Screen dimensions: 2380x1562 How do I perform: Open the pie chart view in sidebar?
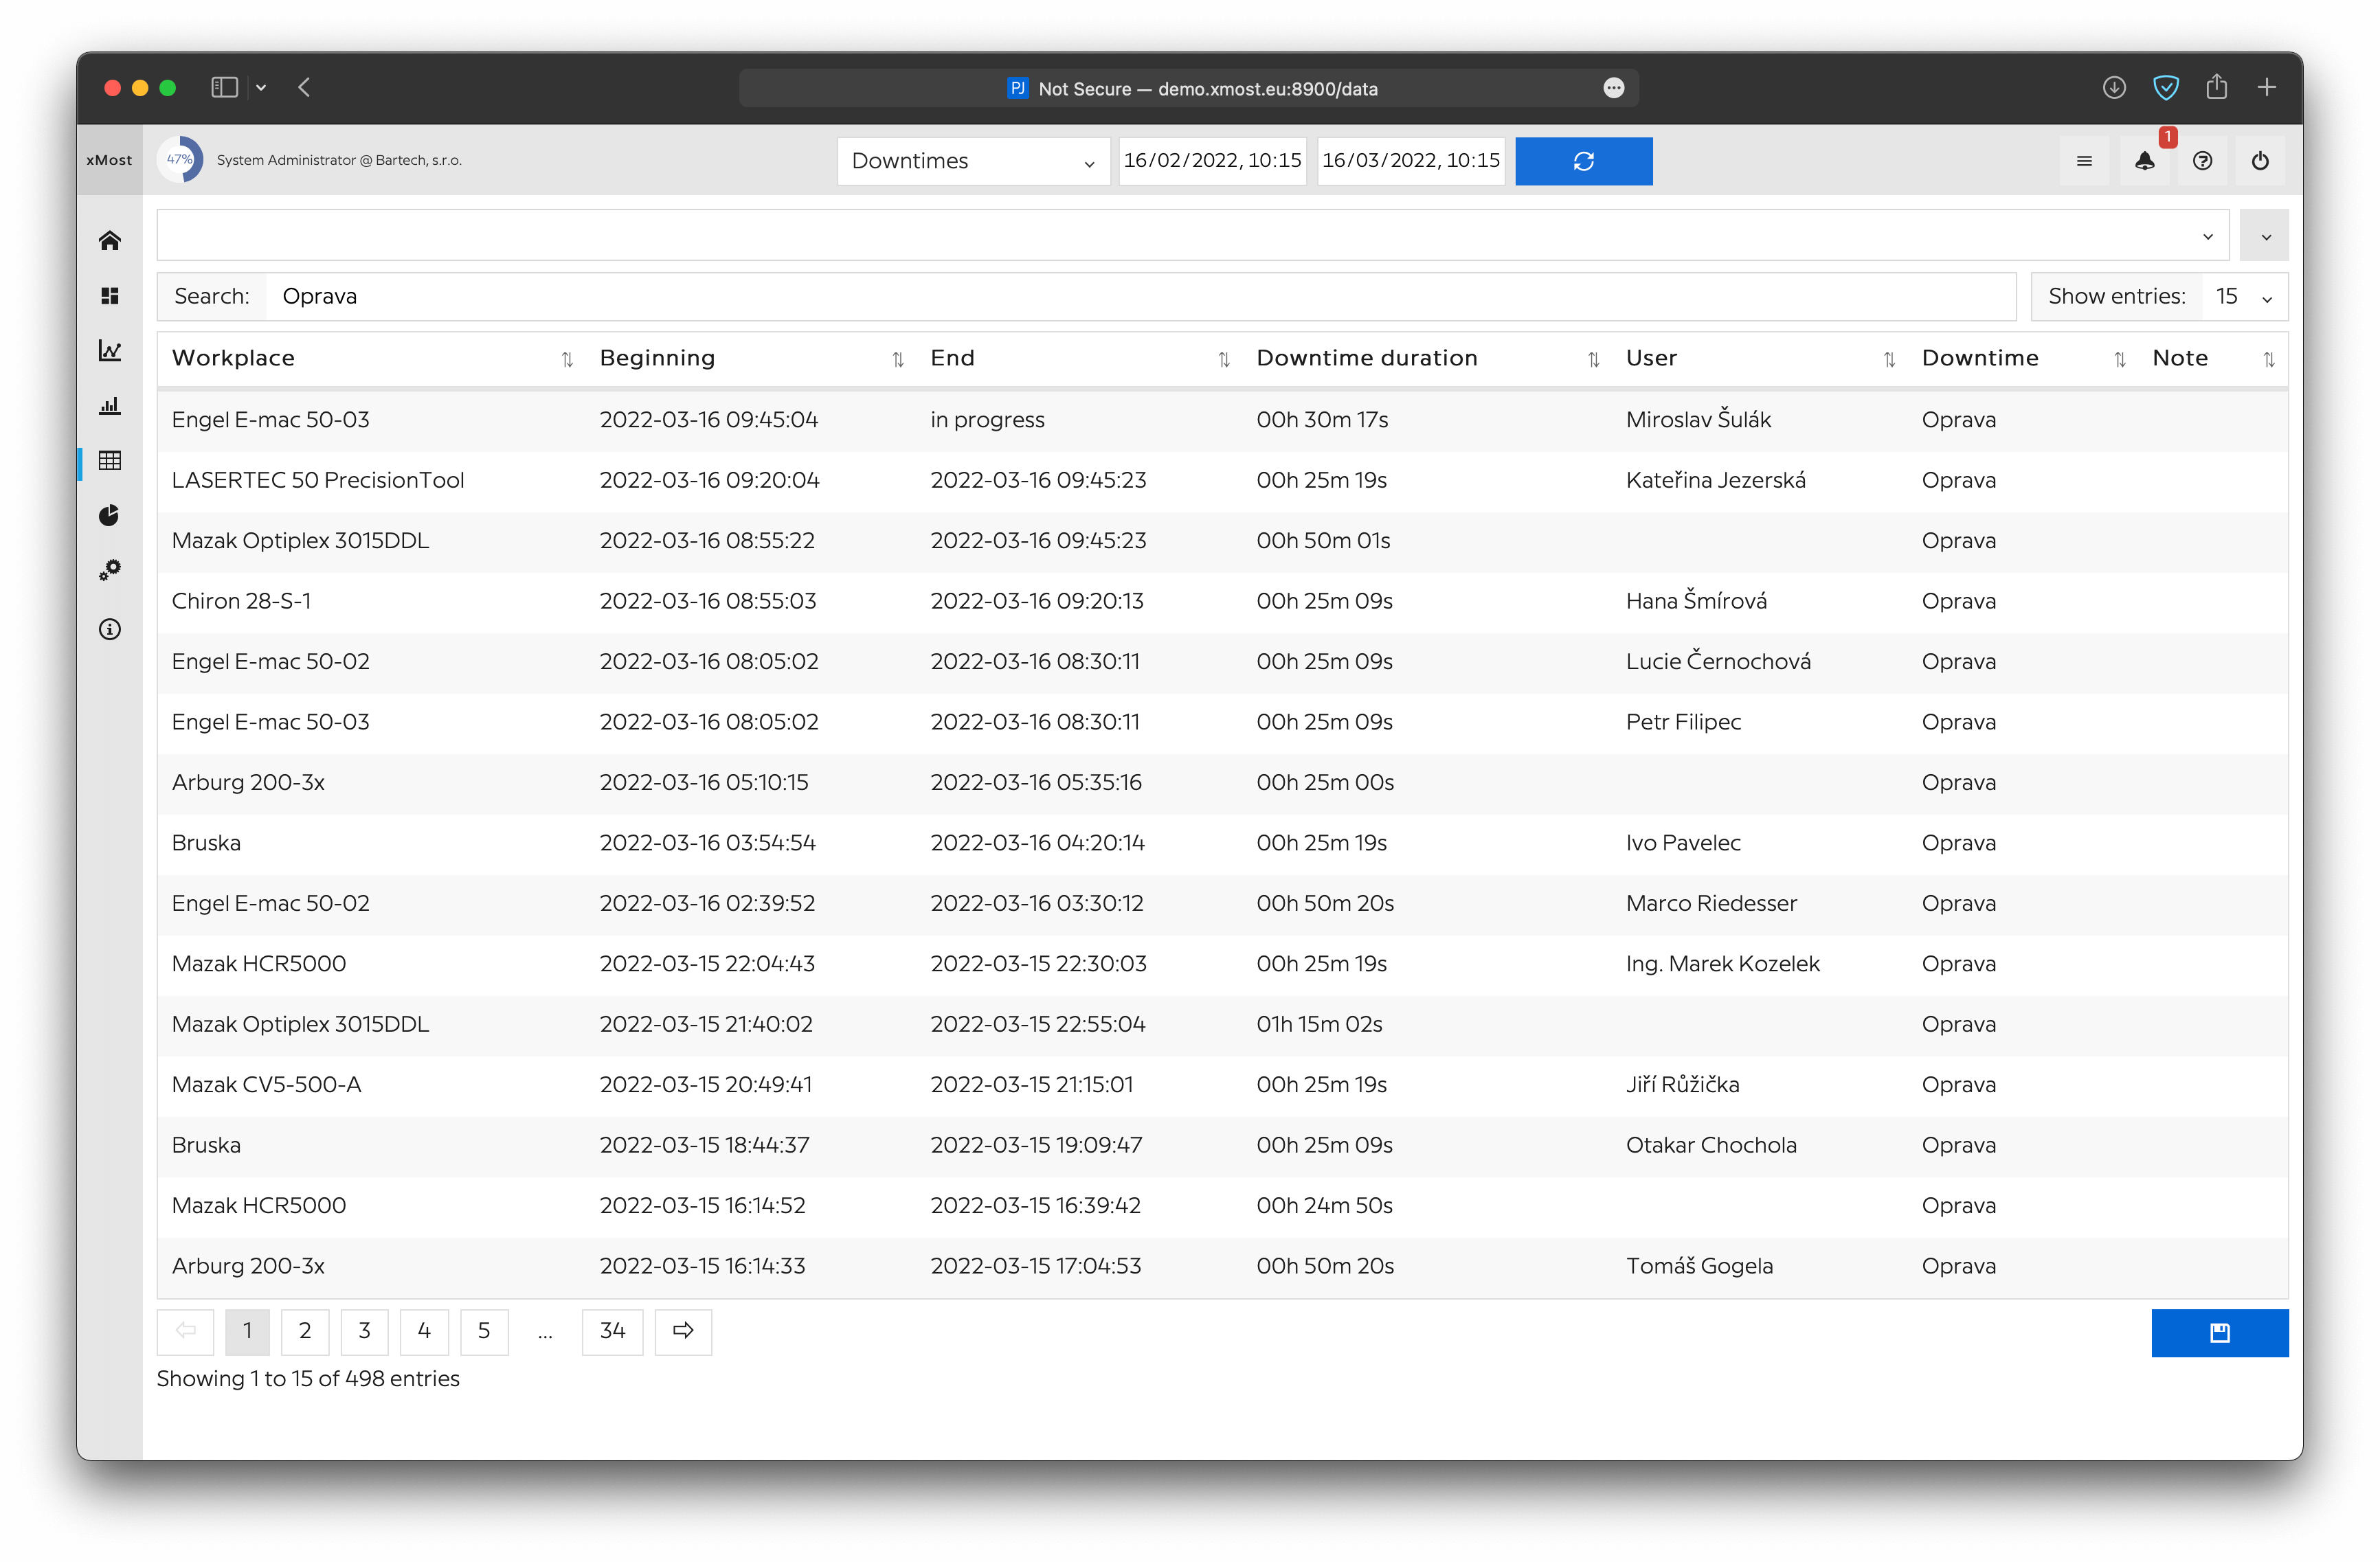pyautogui.click(x=110, y=515)
